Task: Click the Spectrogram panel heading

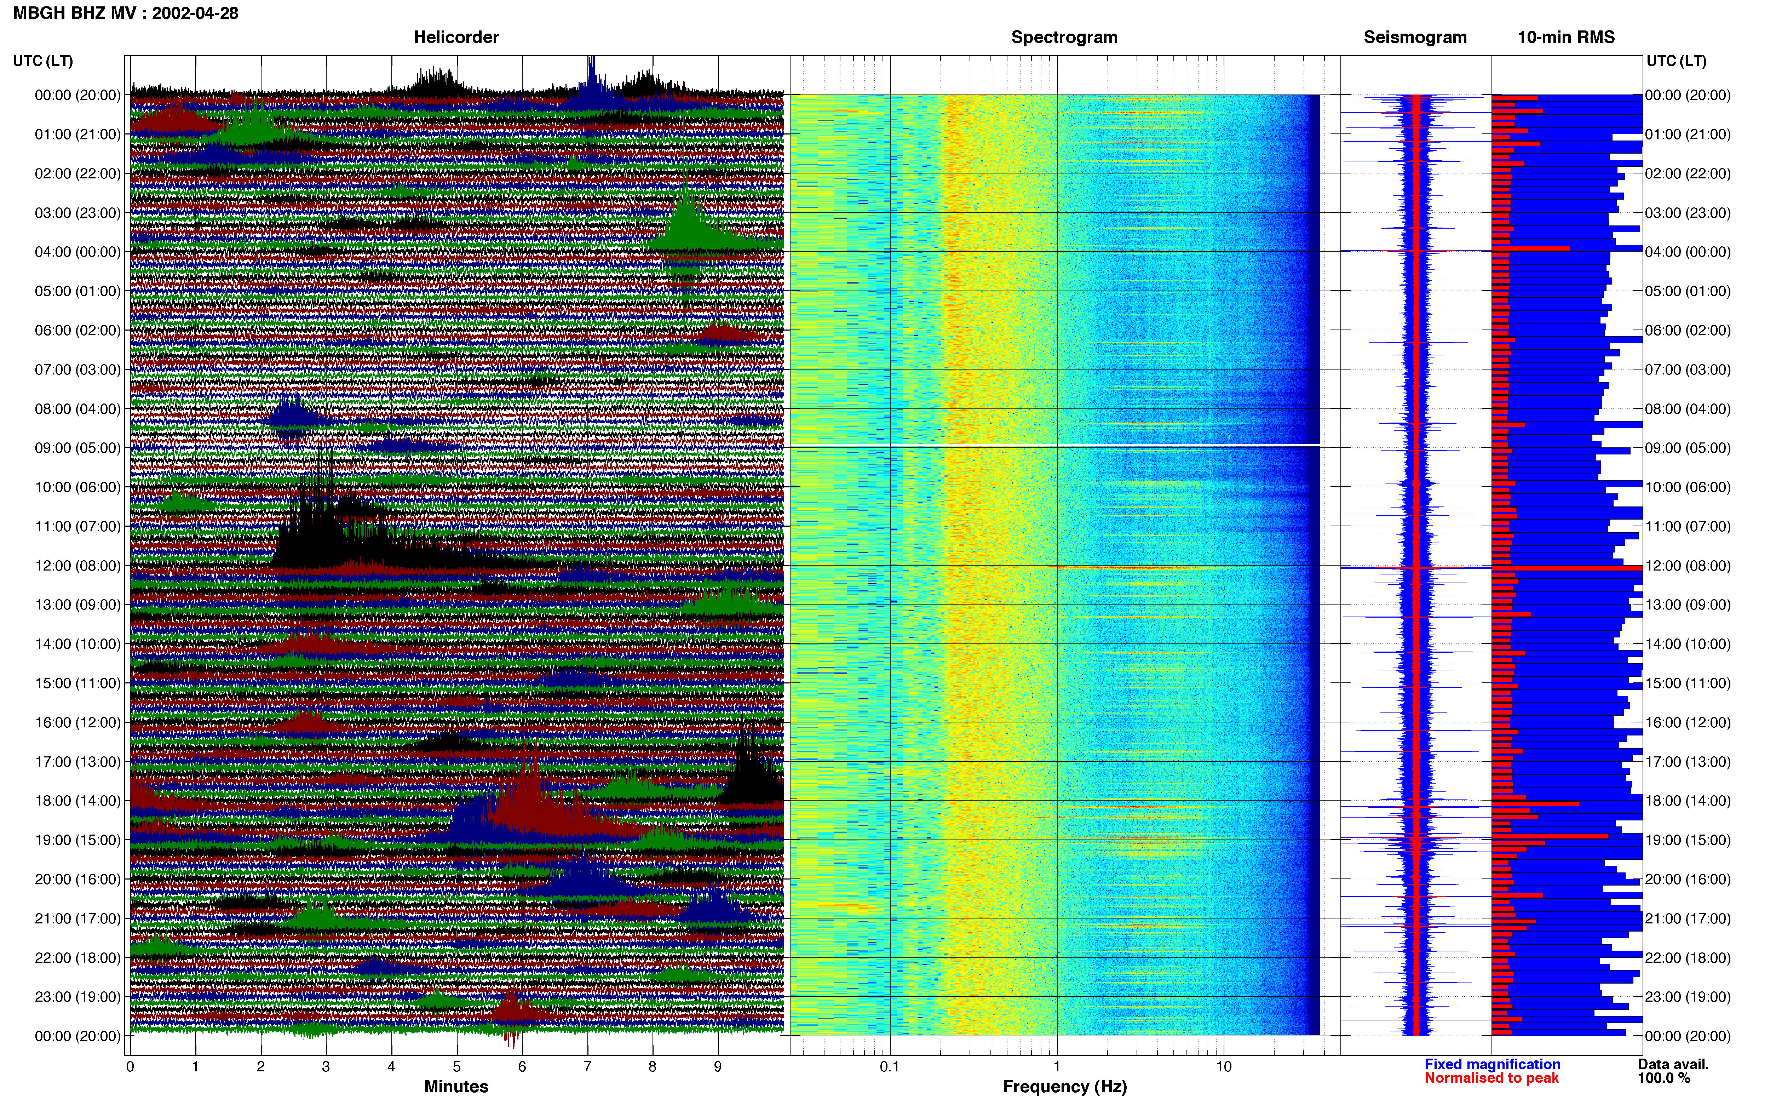Action: 1064,37
